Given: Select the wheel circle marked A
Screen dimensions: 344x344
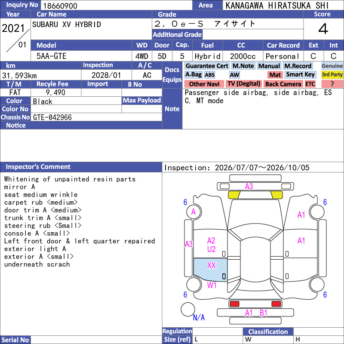Looking at the screenshot, I should (194, 212).
